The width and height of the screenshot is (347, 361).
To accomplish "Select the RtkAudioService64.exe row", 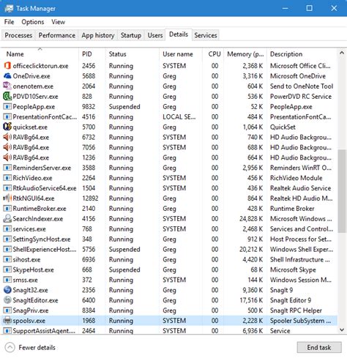I will point(170,188).
